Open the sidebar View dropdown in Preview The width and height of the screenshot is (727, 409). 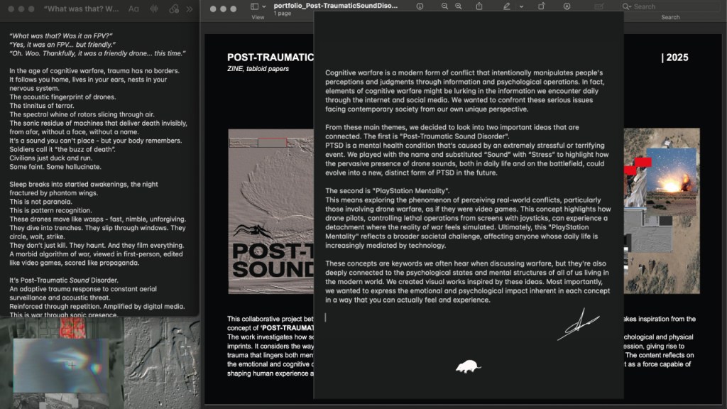click(x=258, y=7)
